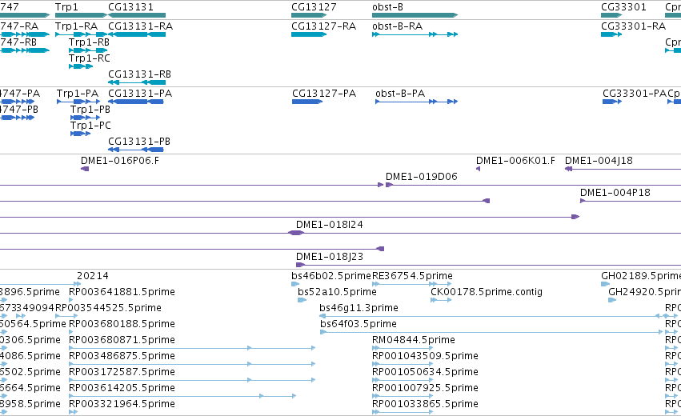Click protein CG13131-PA
Image resolution: width=681 pixels, height=416 pixels.
pyautogui.click(x=136, y=102)
